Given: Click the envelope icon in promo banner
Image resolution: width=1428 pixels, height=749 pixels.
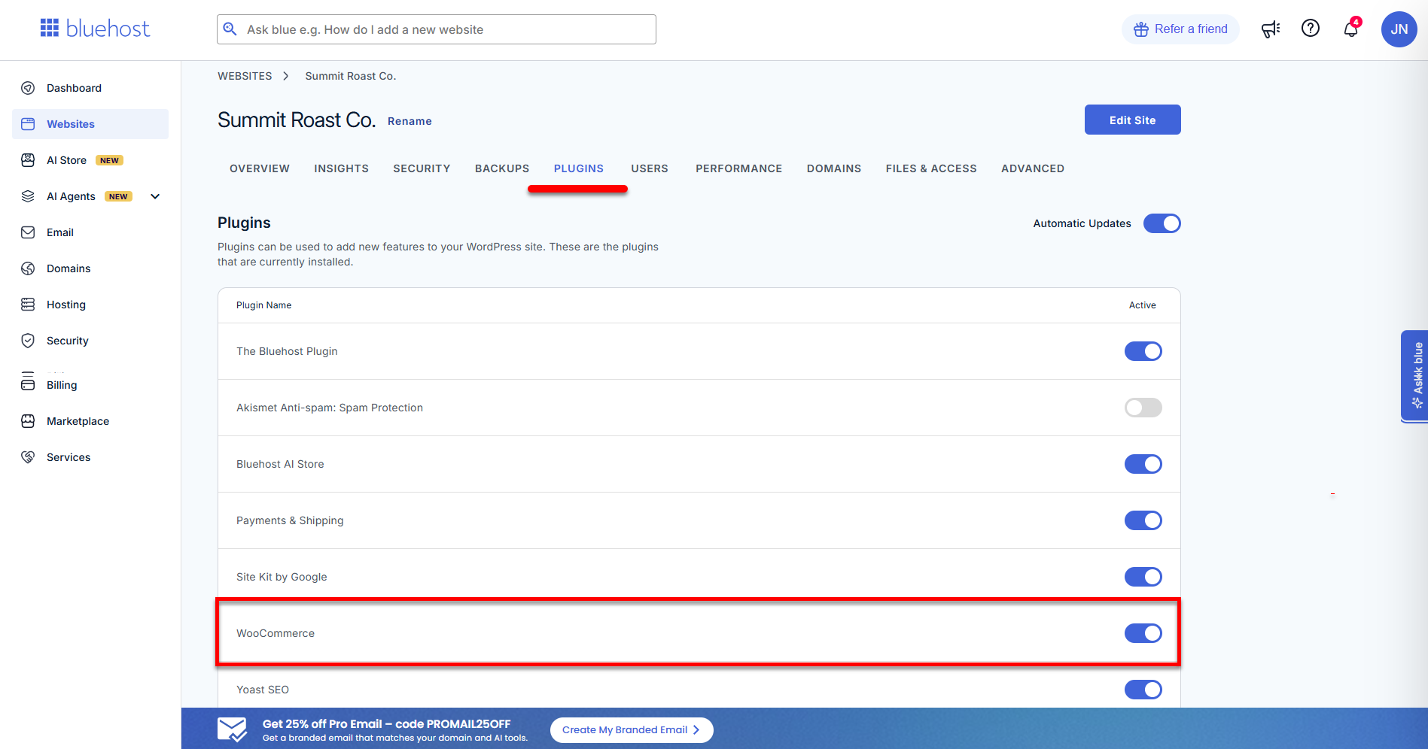Looking at the screenshot, I should [x=232, y=729].
